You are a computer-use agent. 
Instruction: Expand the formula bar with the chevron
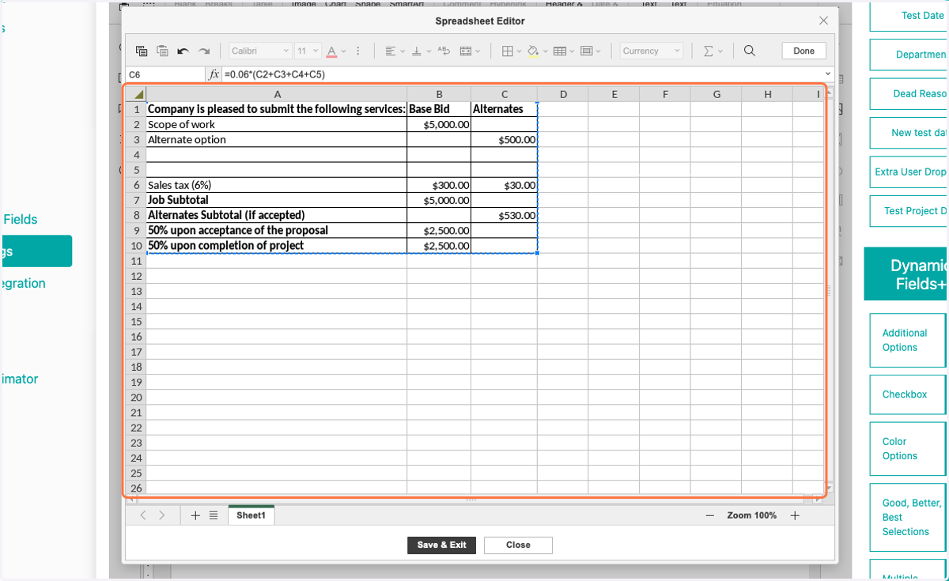coord(828,74)
